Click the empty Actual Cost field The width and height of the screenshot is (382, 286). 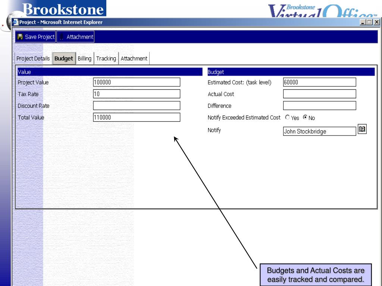point(319,94)
